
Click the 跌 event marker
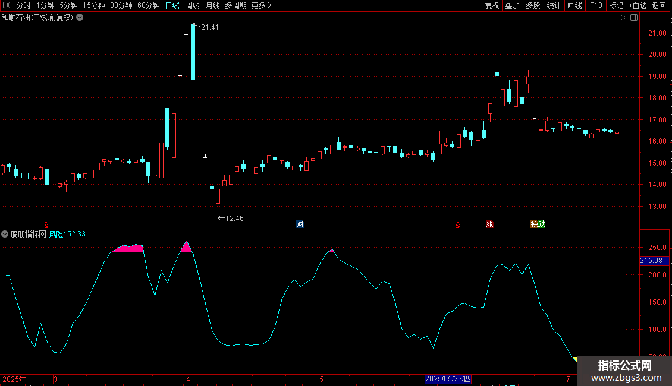coord(542,224)
